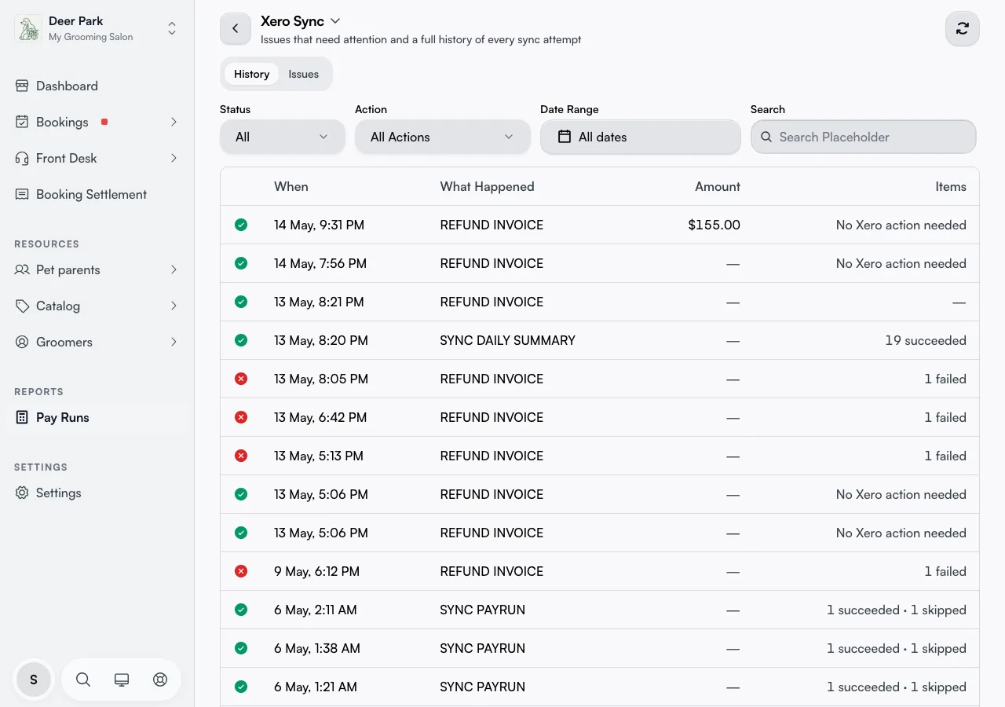The height and width of the screenshot is (707, 1005).
Task: Click the magnifier icon in search field
Action: click(x=766, y=137)
